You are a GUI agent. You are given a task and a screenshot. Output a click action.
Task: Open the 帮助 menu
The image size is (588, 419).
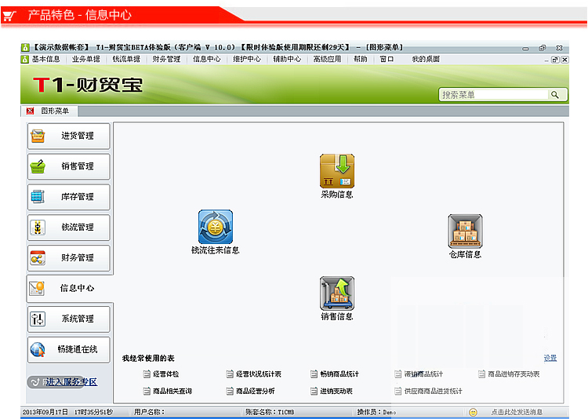click(x=361, y=59)
